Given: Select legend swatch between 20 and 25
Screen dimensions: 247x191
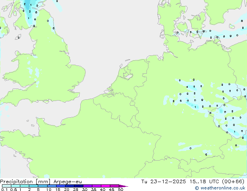Looking at the screenshot, I should pyautogui.click(x=70, y=186).
